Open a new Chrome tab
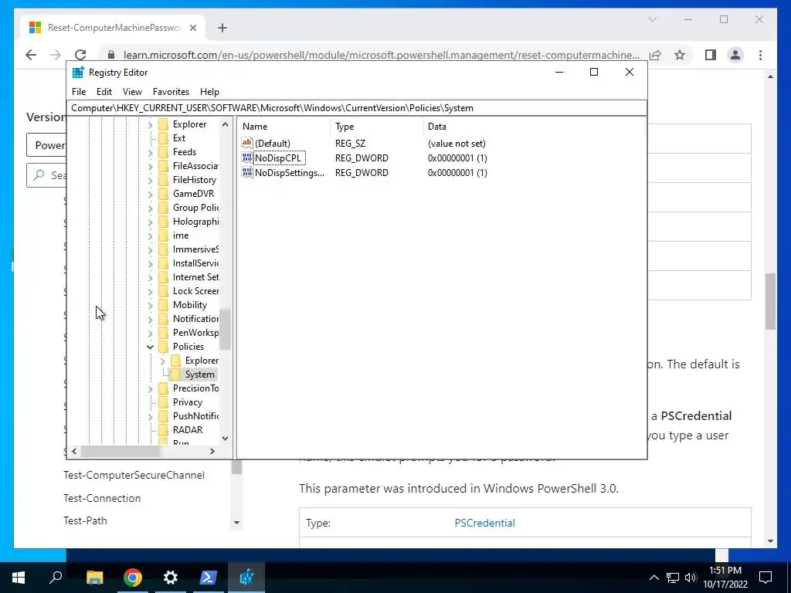791x593 pixels. [222, 28]
